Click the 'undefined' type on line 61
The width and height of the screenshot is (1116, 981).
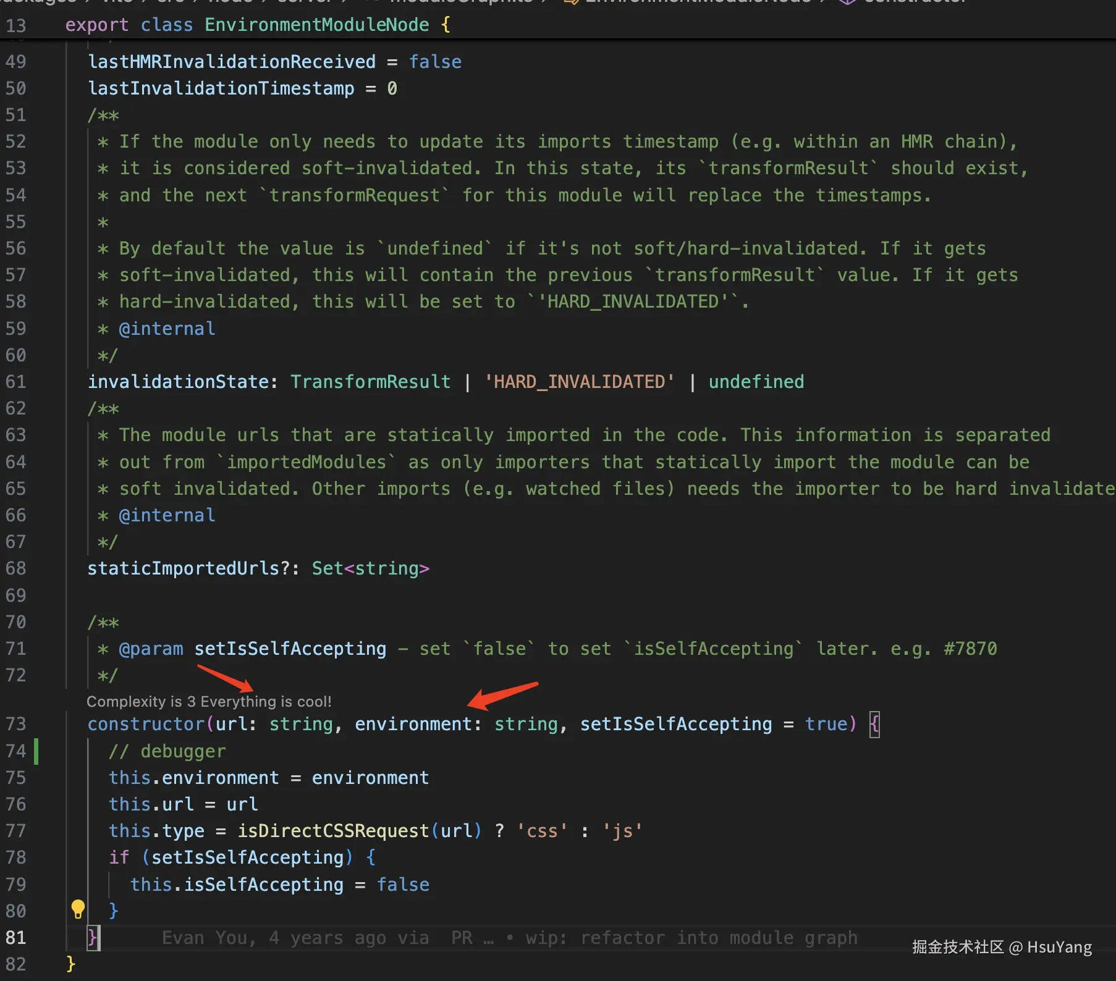756,382
